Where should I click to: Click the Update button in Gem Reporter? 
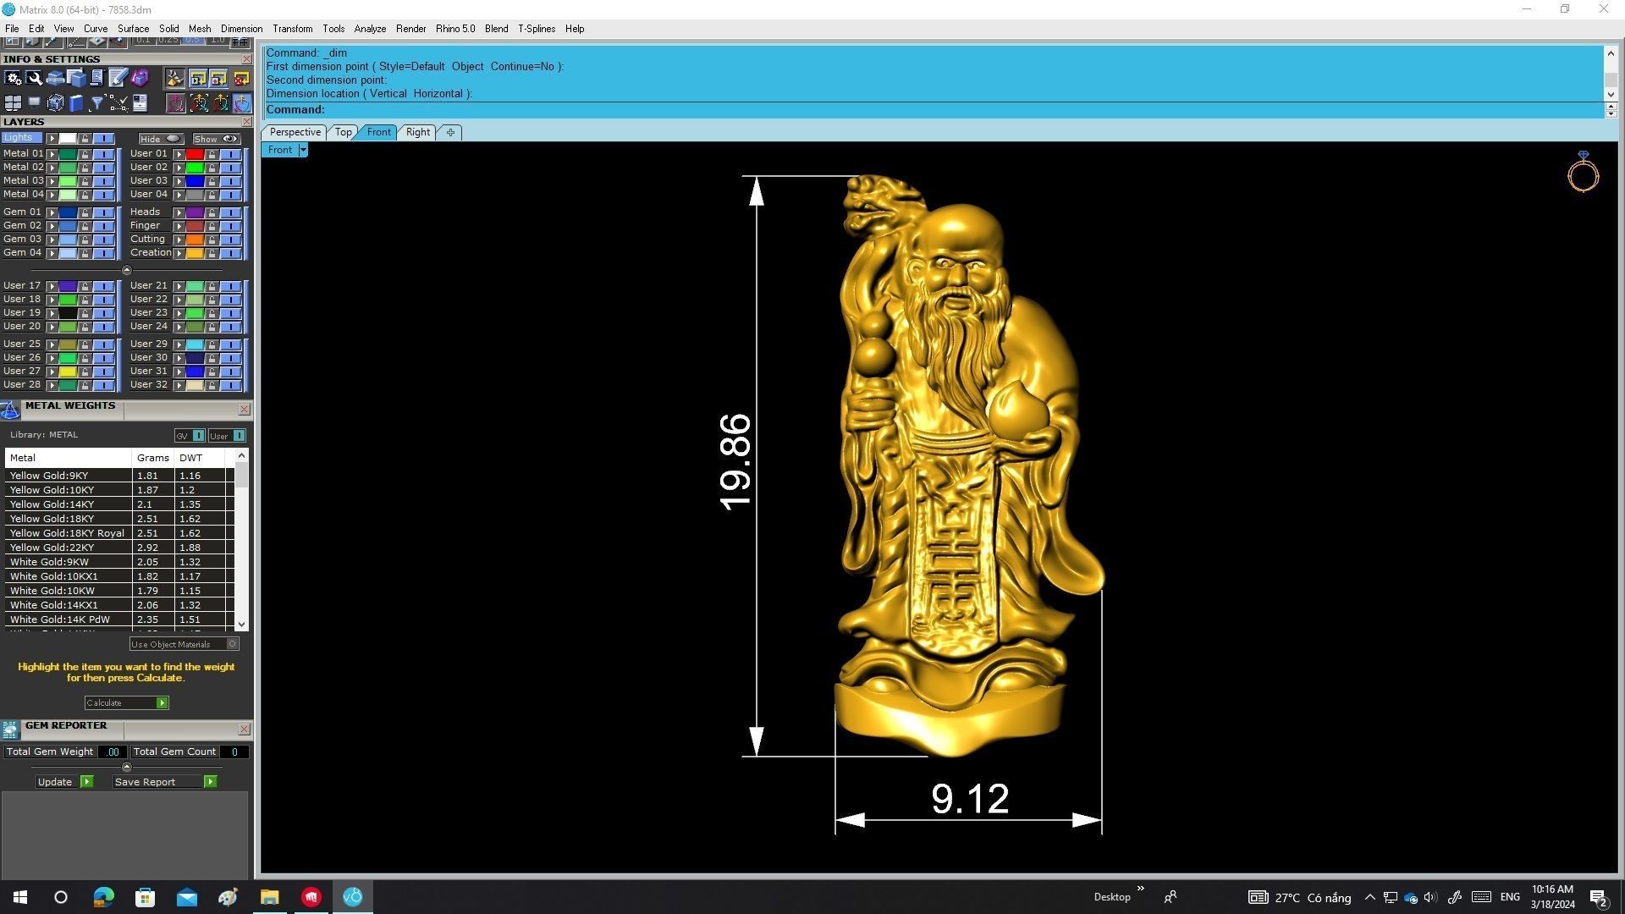pyautogui.click(x=65, y=782)
